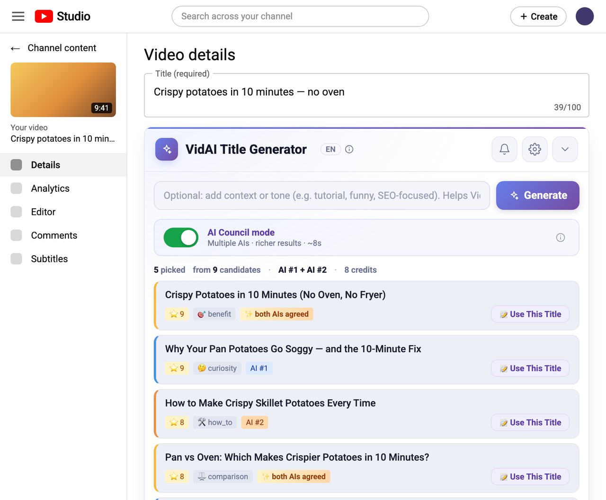606x500 pixels.
Task: Toggle AI Council mode switch off
Action: (181, 238)
